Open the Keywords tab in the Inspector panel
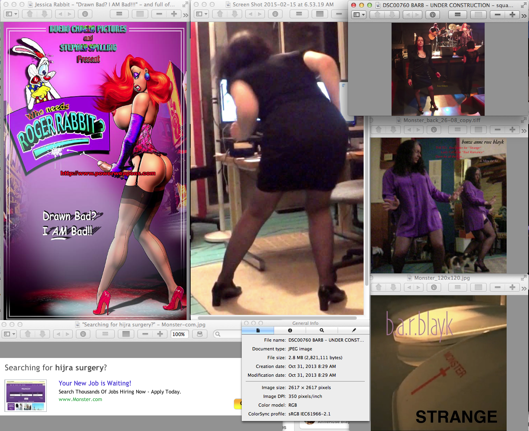Viewport: 529px width, 431px height. tap(322, 330)
